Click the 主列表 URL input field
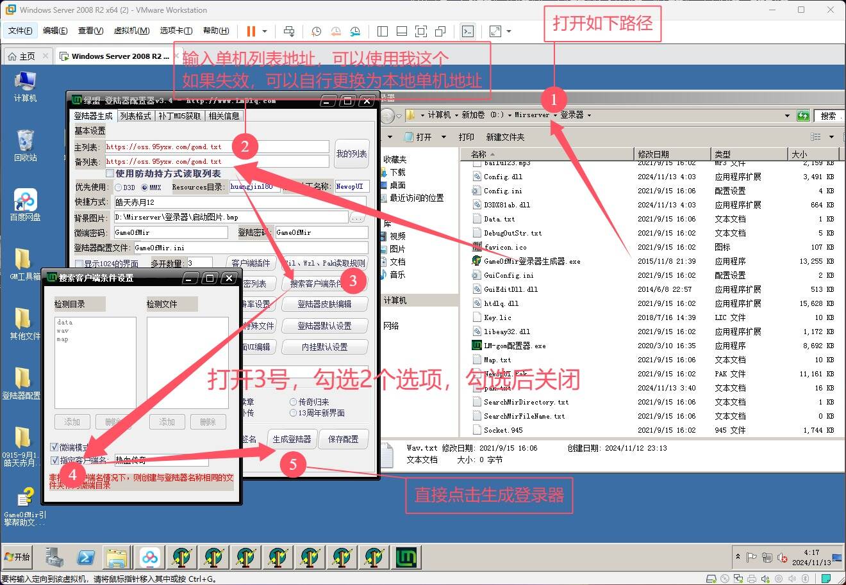846x585 pixels. click(x=216, y=147)
